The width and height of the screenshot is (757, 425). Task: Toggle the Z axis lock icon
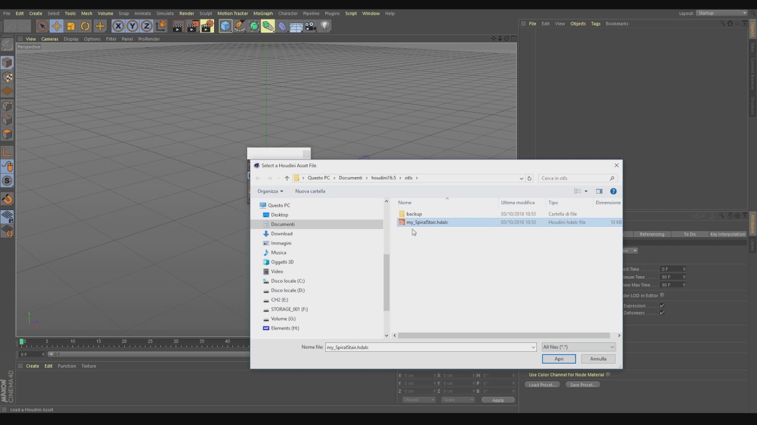tap(147, 26)
